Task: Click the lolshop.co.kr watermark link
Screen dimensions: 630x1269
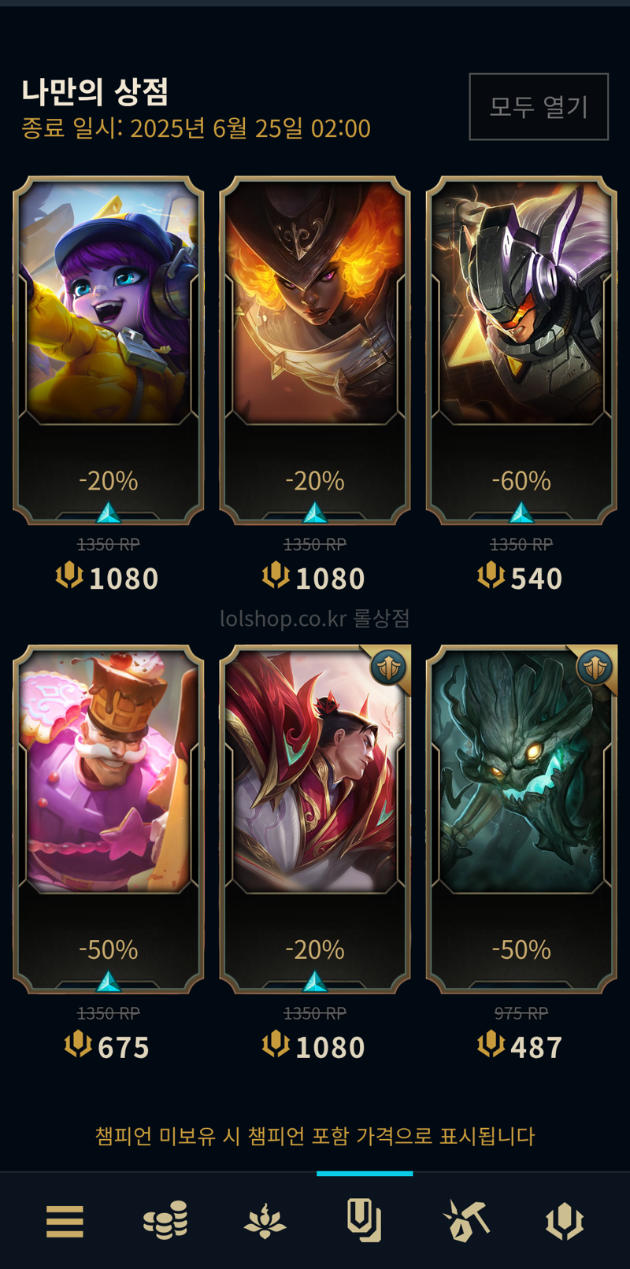Action: 315,619
